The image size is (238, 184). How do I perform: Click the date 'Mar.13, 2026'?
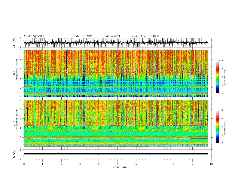coord(84,36)
